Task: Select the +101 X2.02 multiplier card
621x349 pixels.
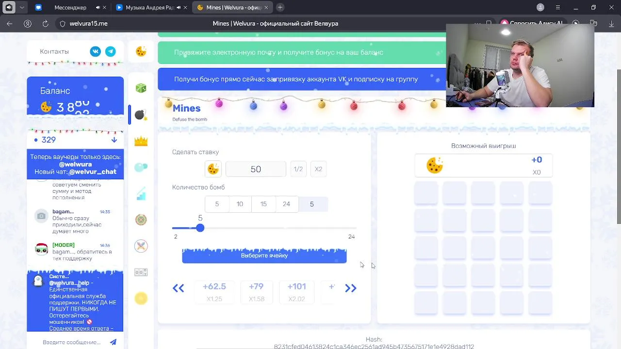Action: pos(296,292)
